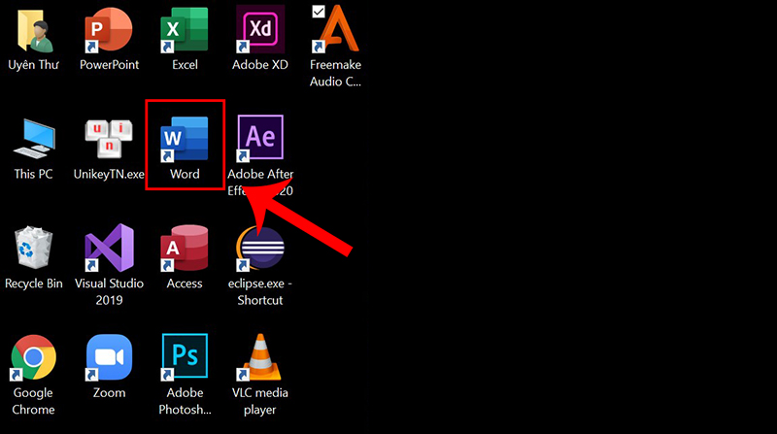
Task: Click the "Visual Studio 2019" label
Action: click(x=109, y=292)
